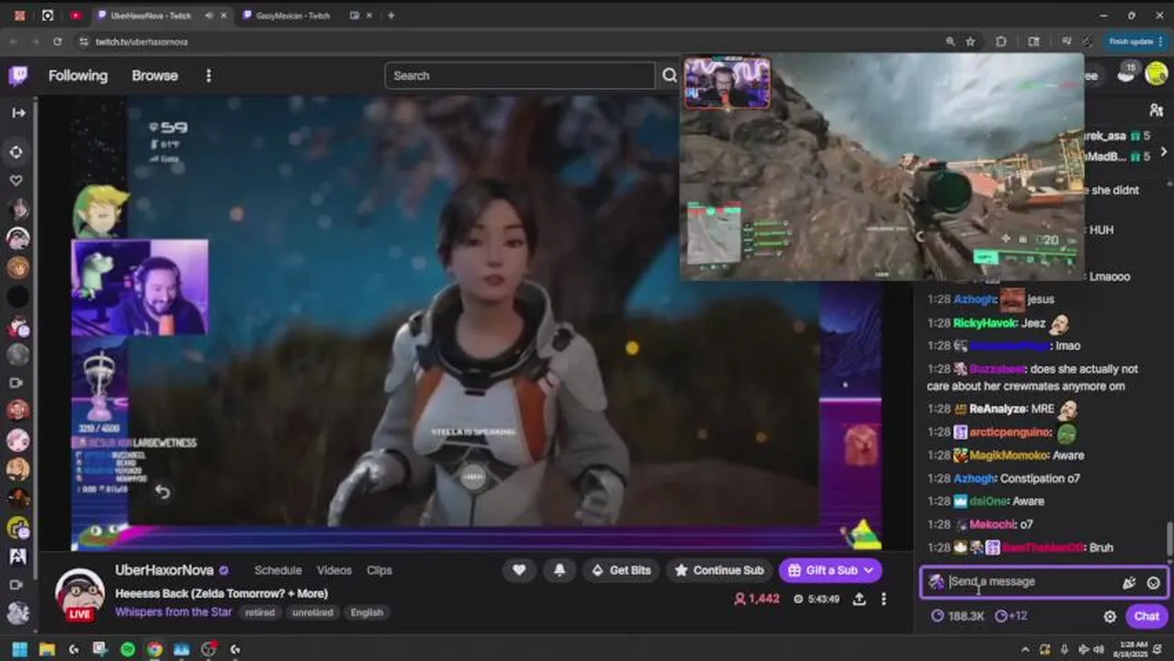1174x661 pixels.
Task: Open the channel Schedule tab
Action: tap(278, 570)
